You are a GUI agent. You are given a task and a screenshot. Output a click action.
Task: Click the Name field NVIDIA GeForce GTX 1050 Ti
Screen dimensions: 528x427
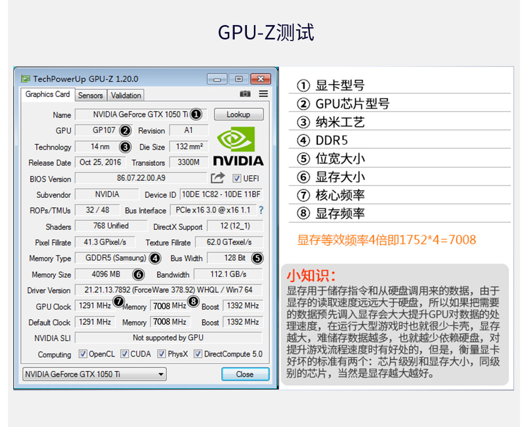[x=141, y=115]
